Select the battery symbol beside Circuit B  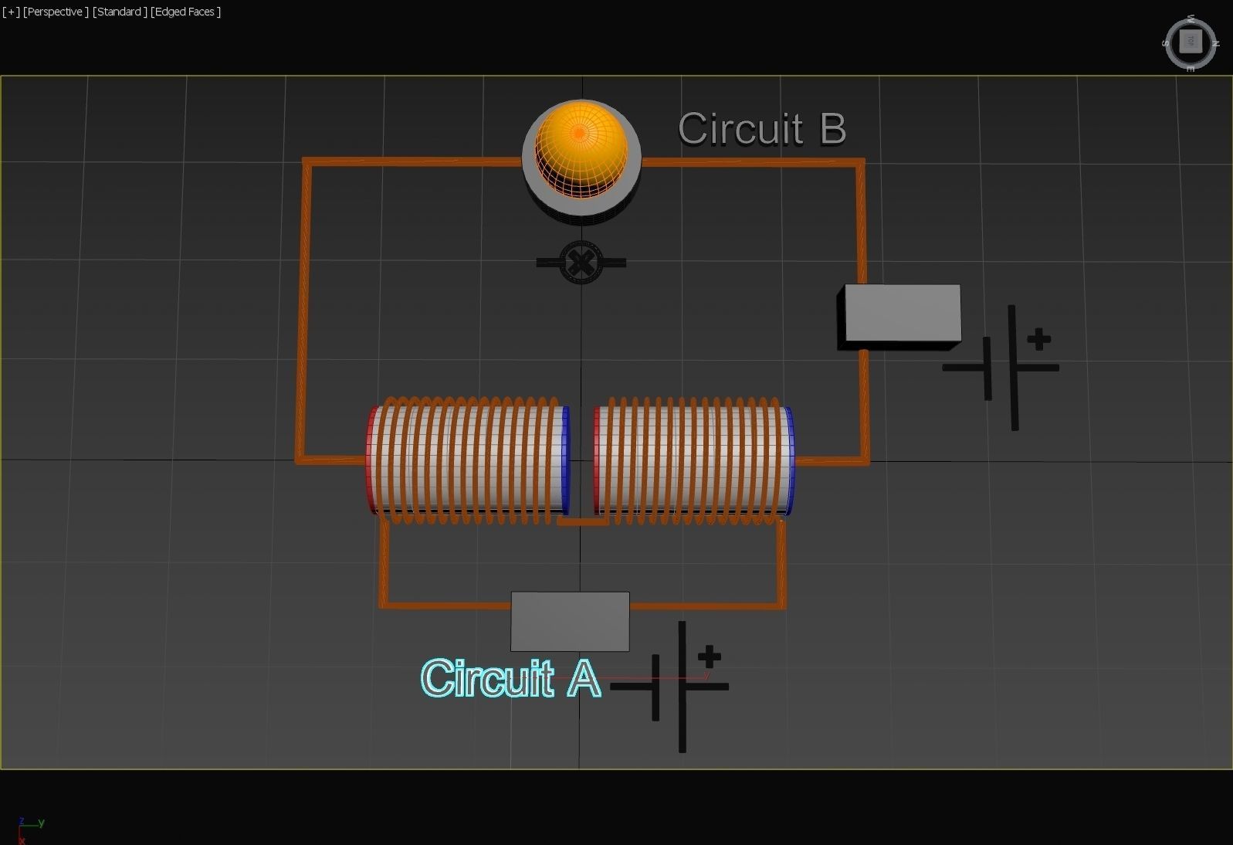point(1001,368)
